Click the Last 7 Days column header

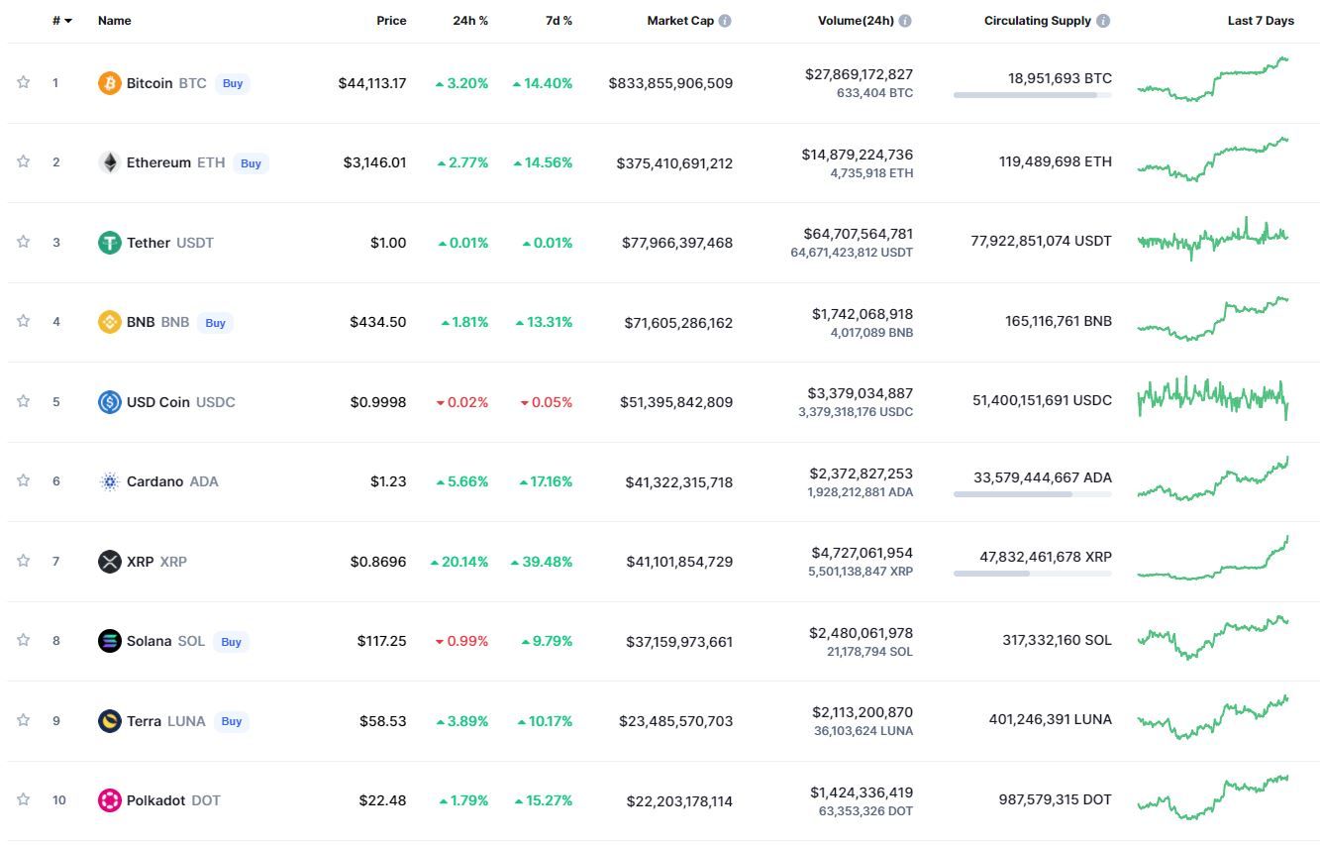pyautogui.click(x=1261, y=21)
